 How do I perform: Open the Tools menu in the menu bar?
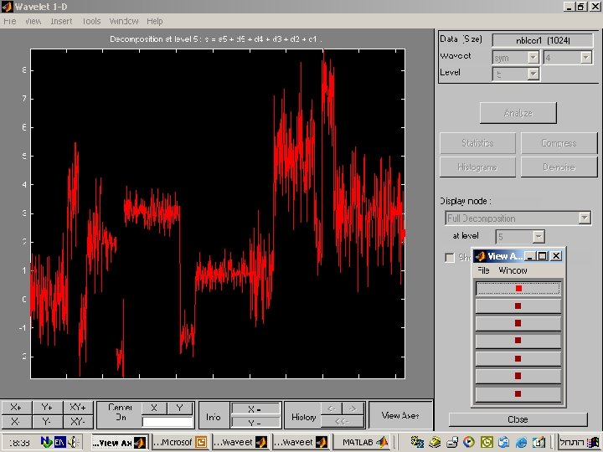[91, 21]
